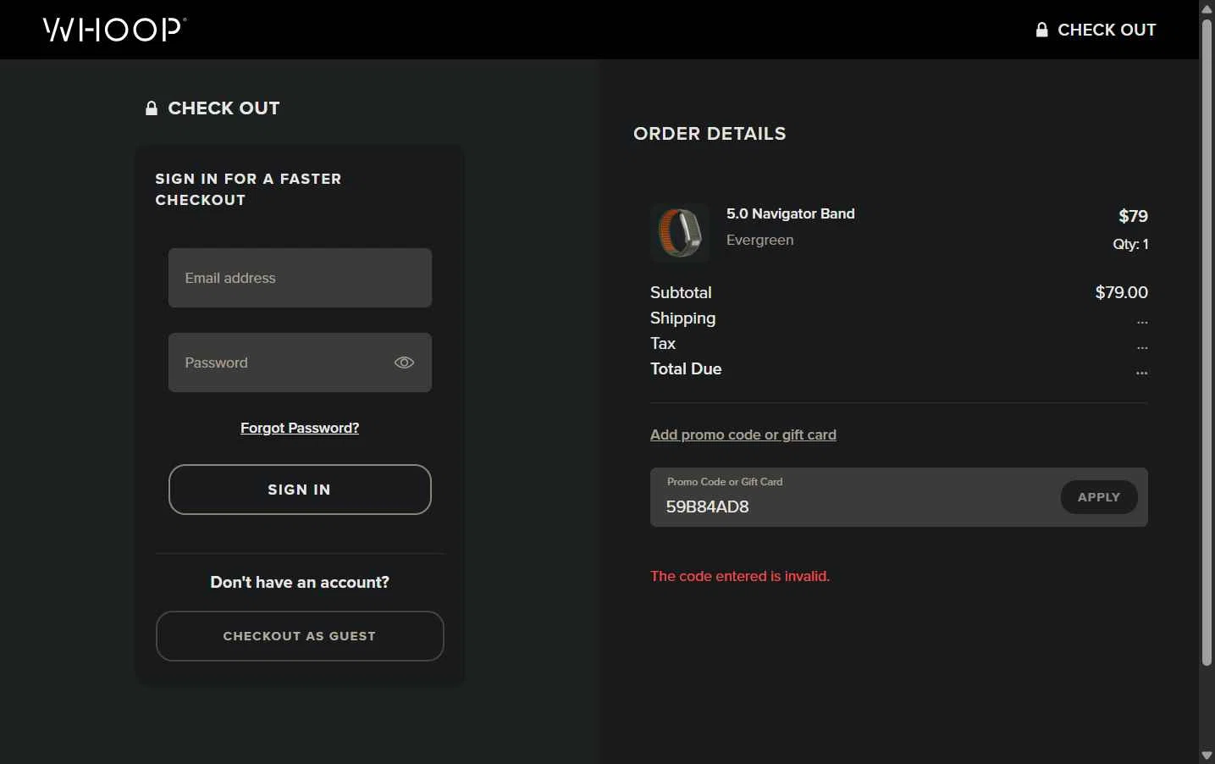Click the '5.0 Navigator Band' product name
The height and width of the screenshot is (764, 1215).
coord(791,213)
